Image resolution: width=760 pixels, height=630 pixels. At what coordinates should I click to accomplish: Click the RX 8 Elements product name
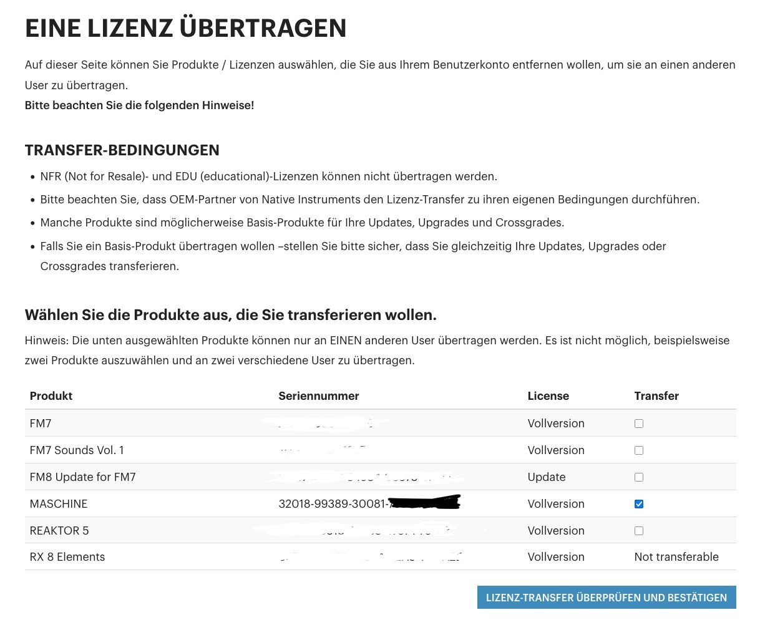pos(67,557)
